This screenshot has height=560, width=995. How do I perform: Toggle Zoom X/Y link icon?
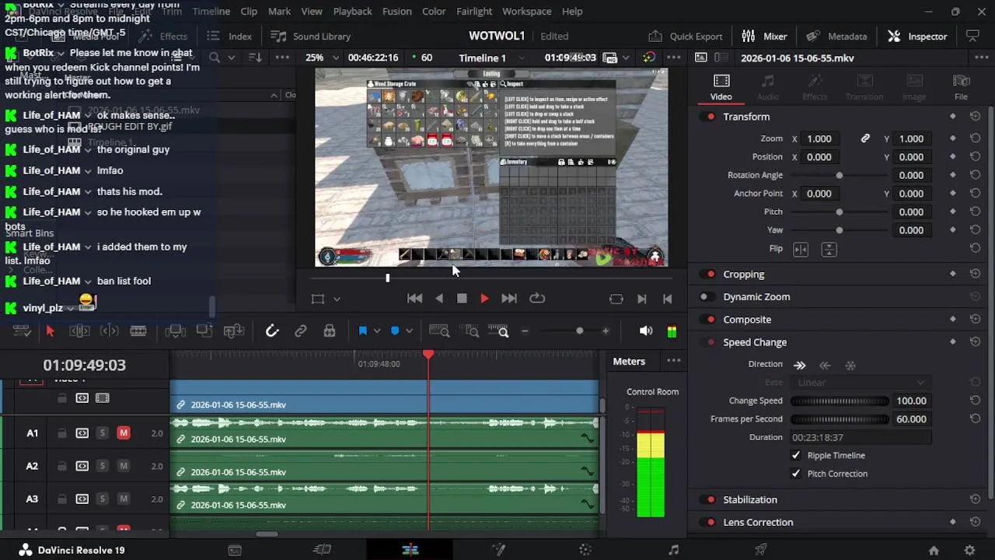(x=865, y=138)
